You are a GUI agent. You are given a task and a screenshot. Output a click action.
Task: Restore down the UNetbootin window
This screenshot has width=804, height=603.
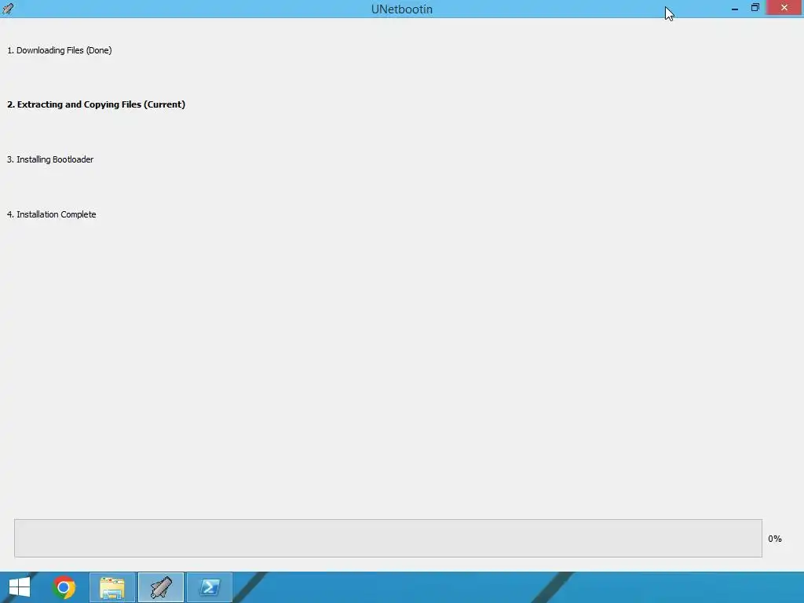pyautogui.click(x=755, y=8)
